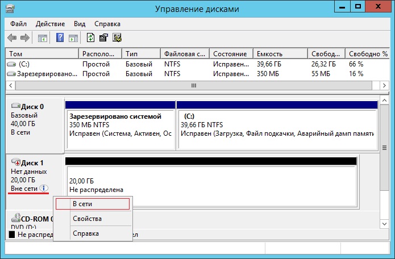Open the 'Файл' menu

tap(19, 24)
